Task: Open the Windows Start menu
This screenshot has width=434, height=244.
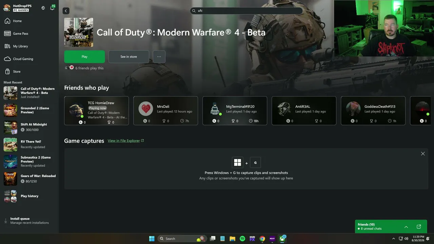Action: [x=152, y=239]
